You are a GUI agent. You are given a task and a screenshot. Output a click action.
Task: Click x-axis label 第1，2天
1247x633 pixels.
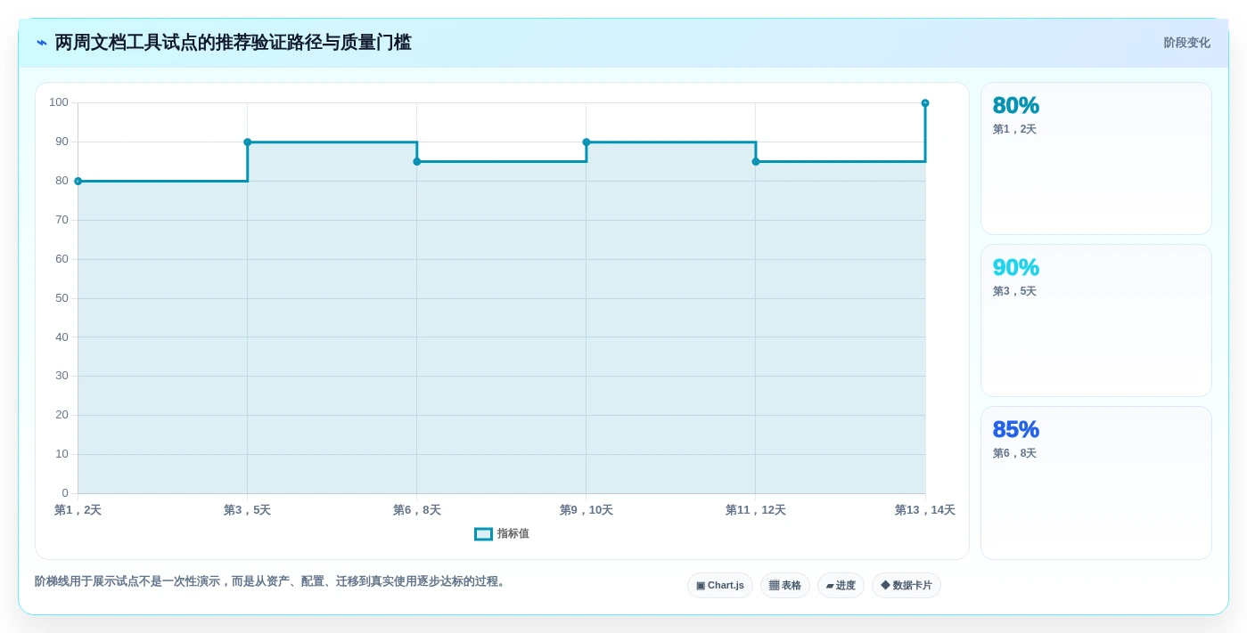coord(78,510)
